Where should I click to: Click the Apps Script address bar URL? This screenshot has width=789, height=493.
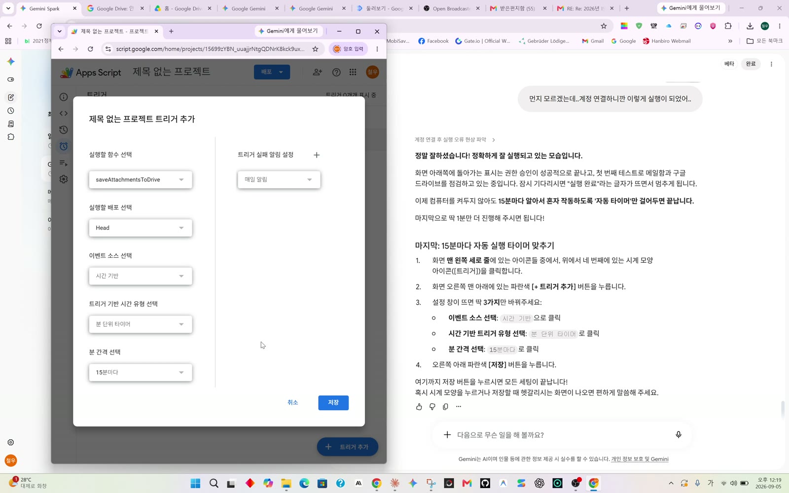(210, 49)
